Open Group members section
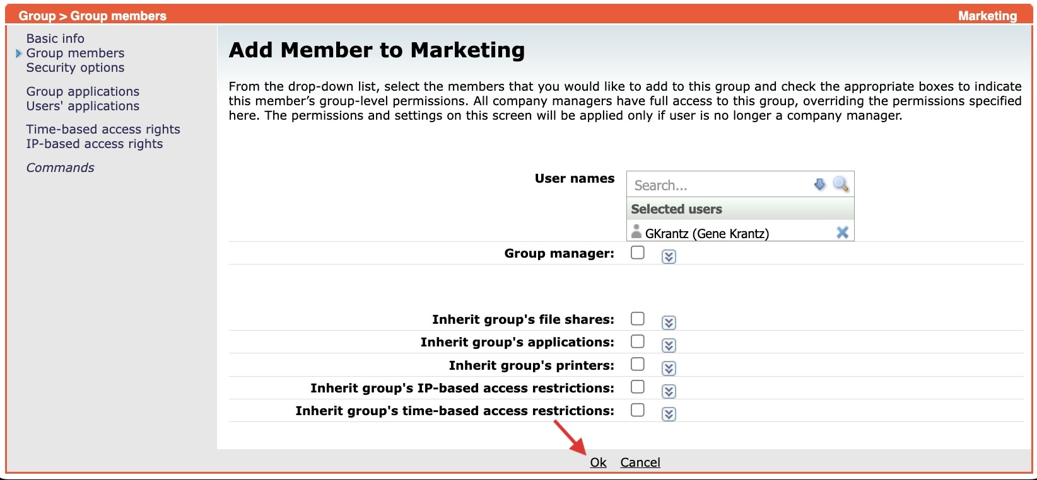This screenshot has height=480, width=1037. click(x=75, y=53)
